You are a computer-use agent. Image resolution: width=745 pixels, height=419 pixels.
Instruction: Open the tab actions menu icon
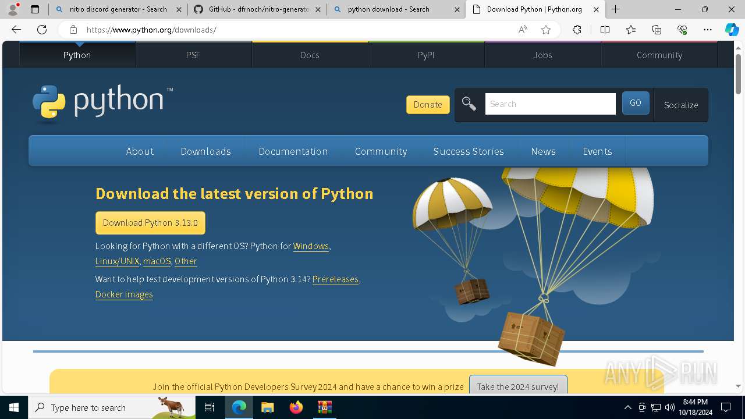pos(35,9)
